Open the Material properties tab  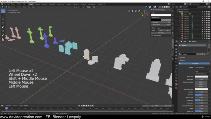coord(176,84)
